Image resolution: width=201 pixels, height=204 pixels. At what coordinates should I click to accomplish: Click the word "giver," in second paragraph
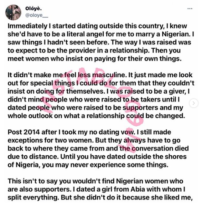[x=177, y=91]
